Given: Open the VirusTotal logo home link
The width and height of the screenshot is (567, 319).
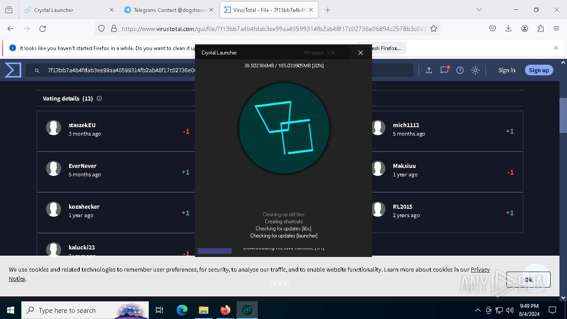Looking at the screenshot, I should (x=13, y=70).
